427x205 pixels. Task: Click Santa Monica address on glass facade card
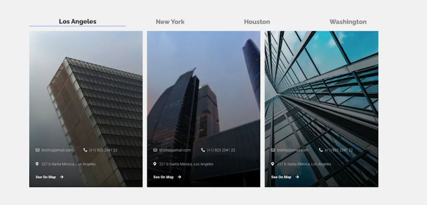click(x=304, y=164)
